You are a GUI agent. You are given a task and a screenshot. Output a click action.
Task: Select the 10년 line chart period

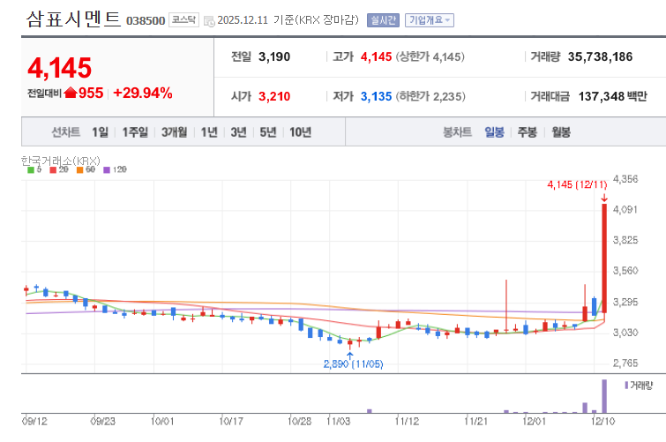(x=300, y=132)
